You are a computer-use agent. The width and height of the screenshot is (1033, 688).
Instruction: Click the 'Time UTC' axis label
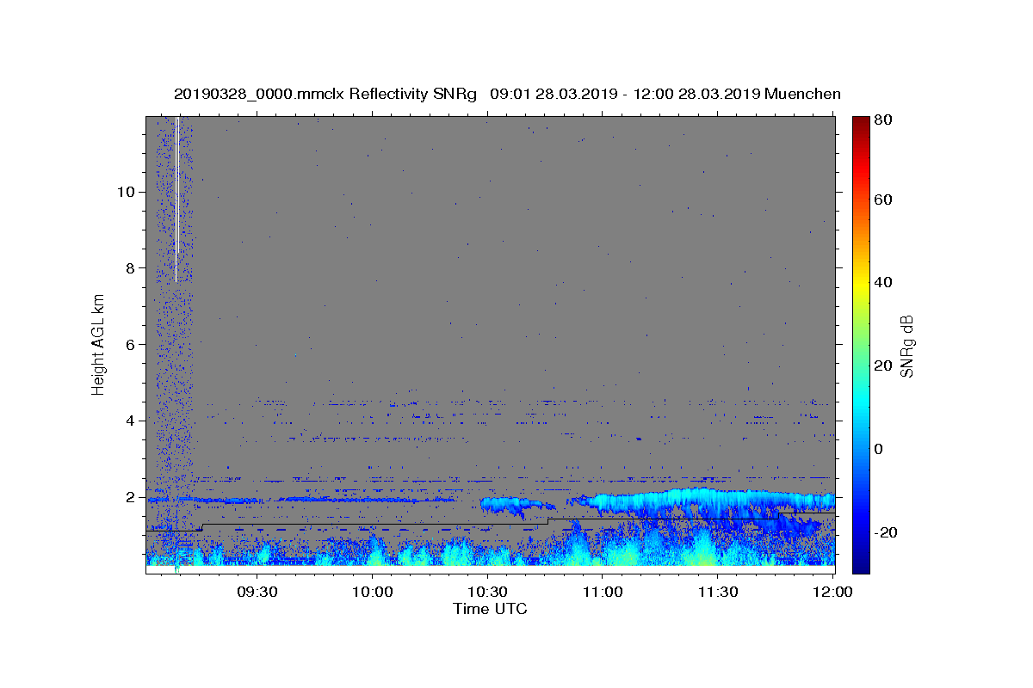click(490, 609)
